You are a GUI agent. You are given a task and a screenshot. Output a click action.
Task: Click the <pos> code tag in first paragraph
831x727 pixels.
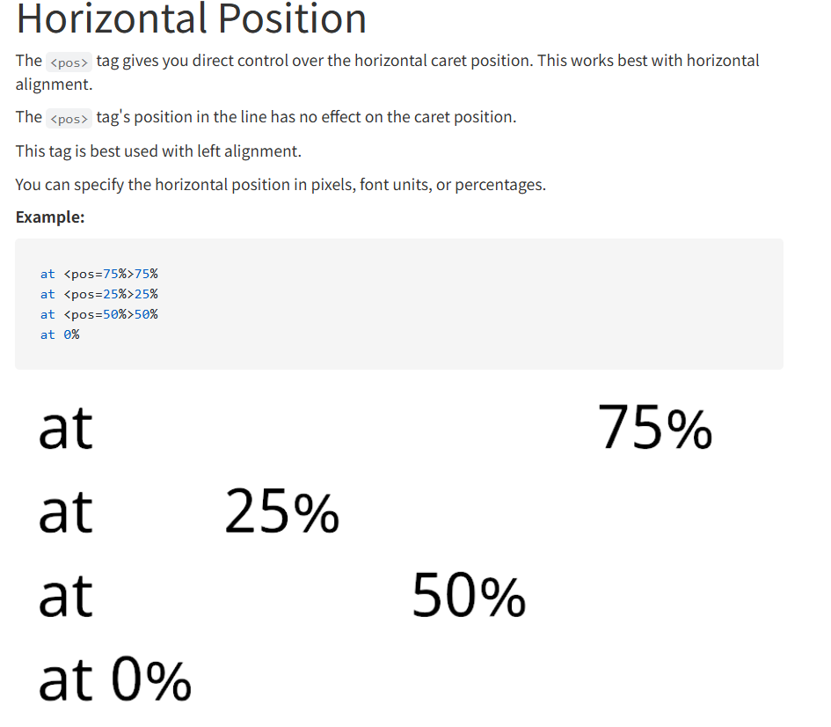pos(69,62)
